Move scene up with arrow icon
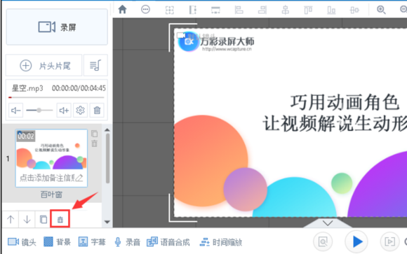The image size is (407, 254). click(x=11, y=220)
